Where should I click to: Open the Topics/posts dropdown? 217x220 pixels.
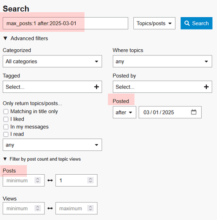point(154,23)
